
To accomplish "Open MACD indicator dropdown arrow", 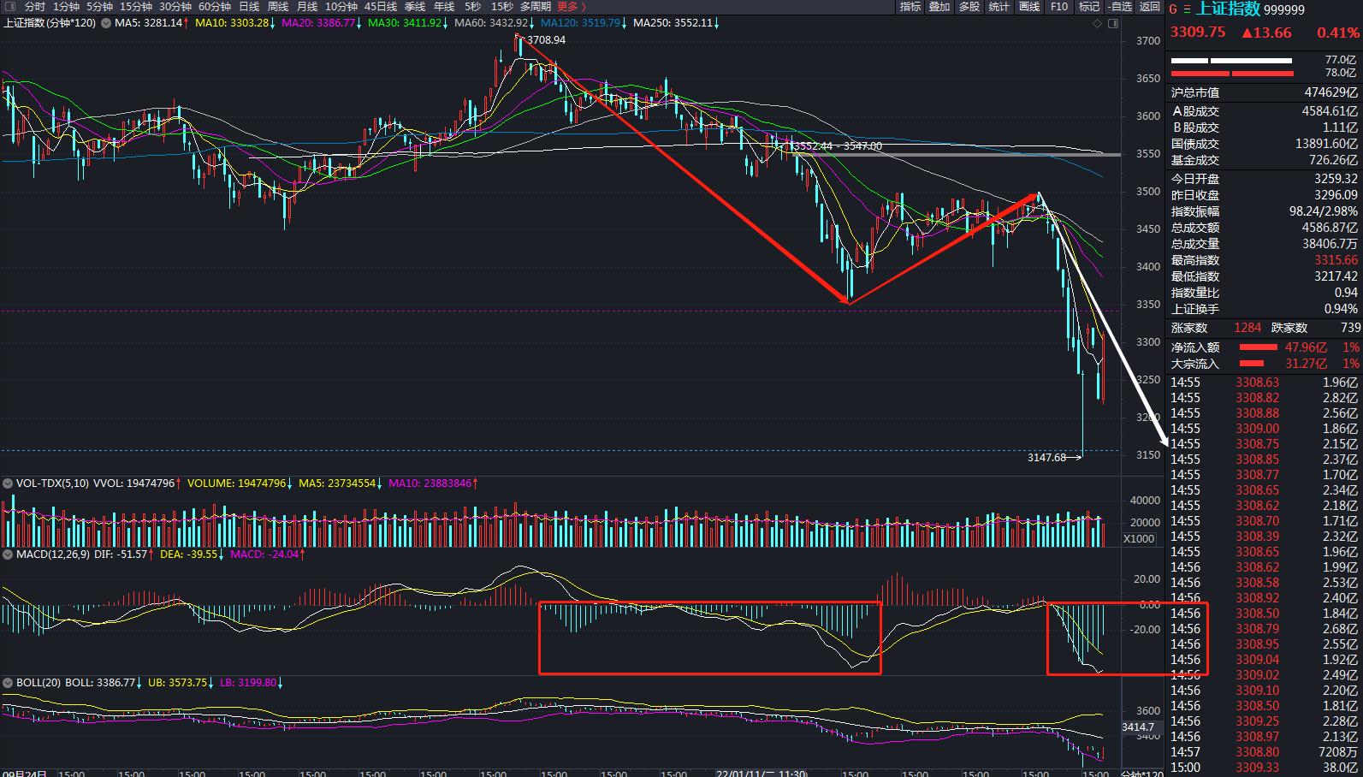I will [9, 555].
